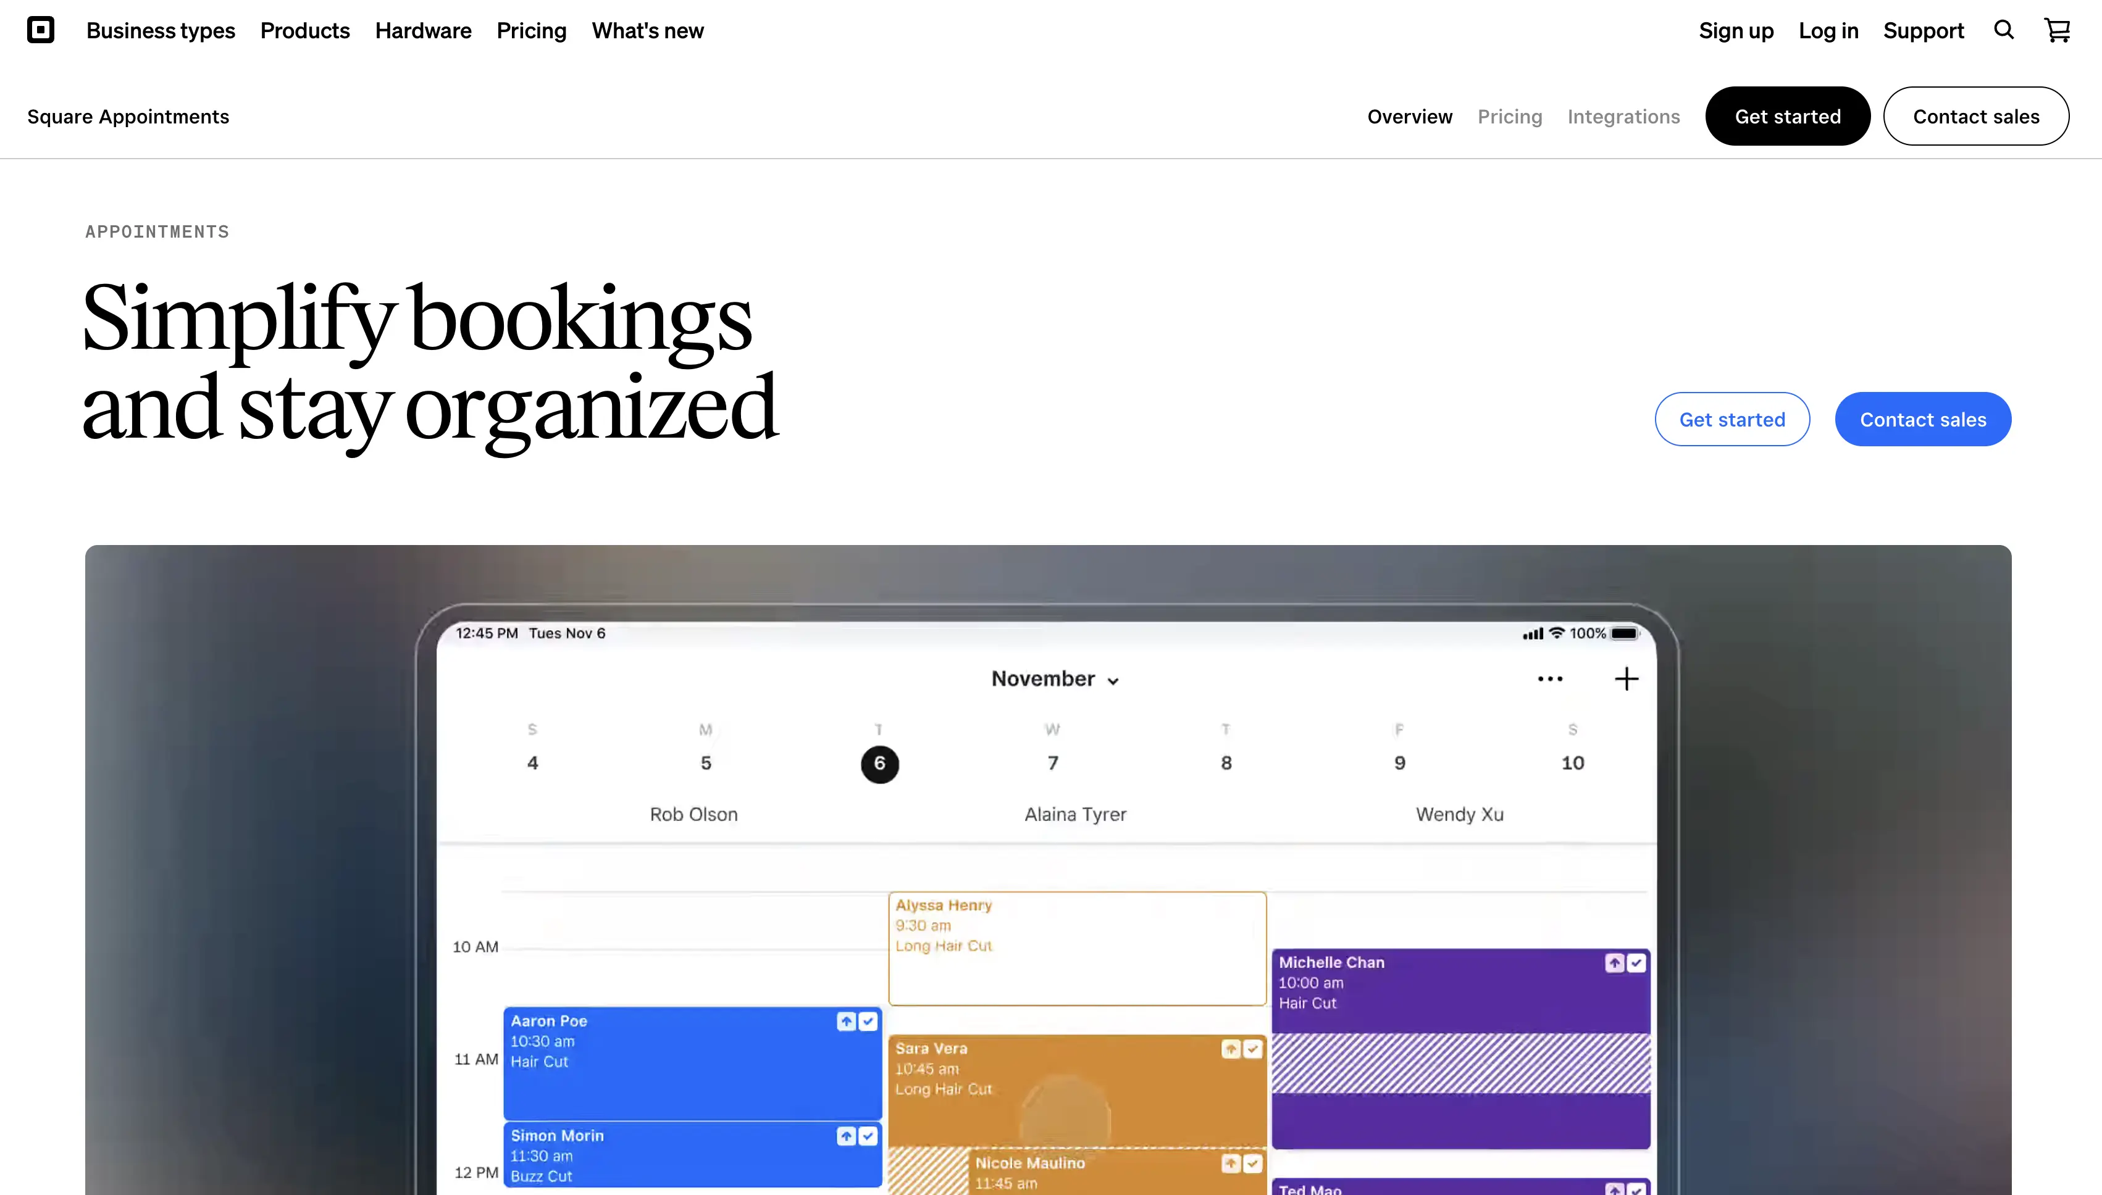
Task: Click the Square Appointments title link
Action: (x=128, y=117)
